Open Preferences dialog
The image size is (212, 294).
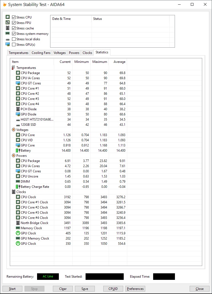click(135, 289)
